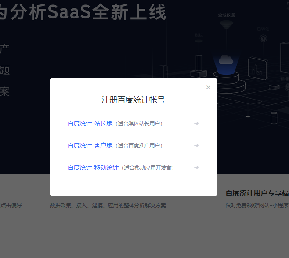Viewport: 289px width, 258px height.
Task: Click the 注册百度统计帐号 dialog title
Action: coord(133,100)
